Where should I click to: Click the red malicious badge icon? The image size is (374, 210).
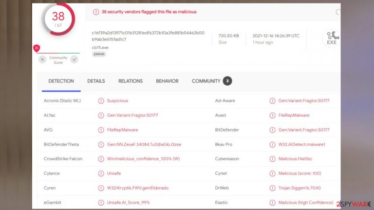(37, 48)
